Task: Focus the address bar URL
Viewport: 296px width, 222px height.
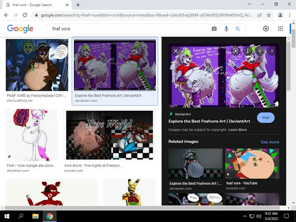Action: (x=147, y=15)
